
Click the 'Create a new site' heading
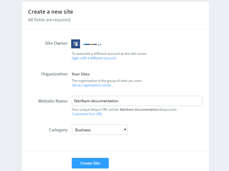[x=50, y=12]
